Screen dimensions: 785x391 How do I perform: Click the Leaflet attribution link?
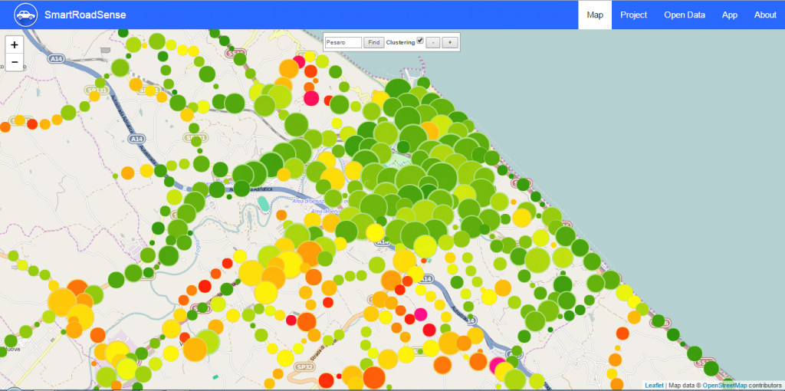point(654,385)
